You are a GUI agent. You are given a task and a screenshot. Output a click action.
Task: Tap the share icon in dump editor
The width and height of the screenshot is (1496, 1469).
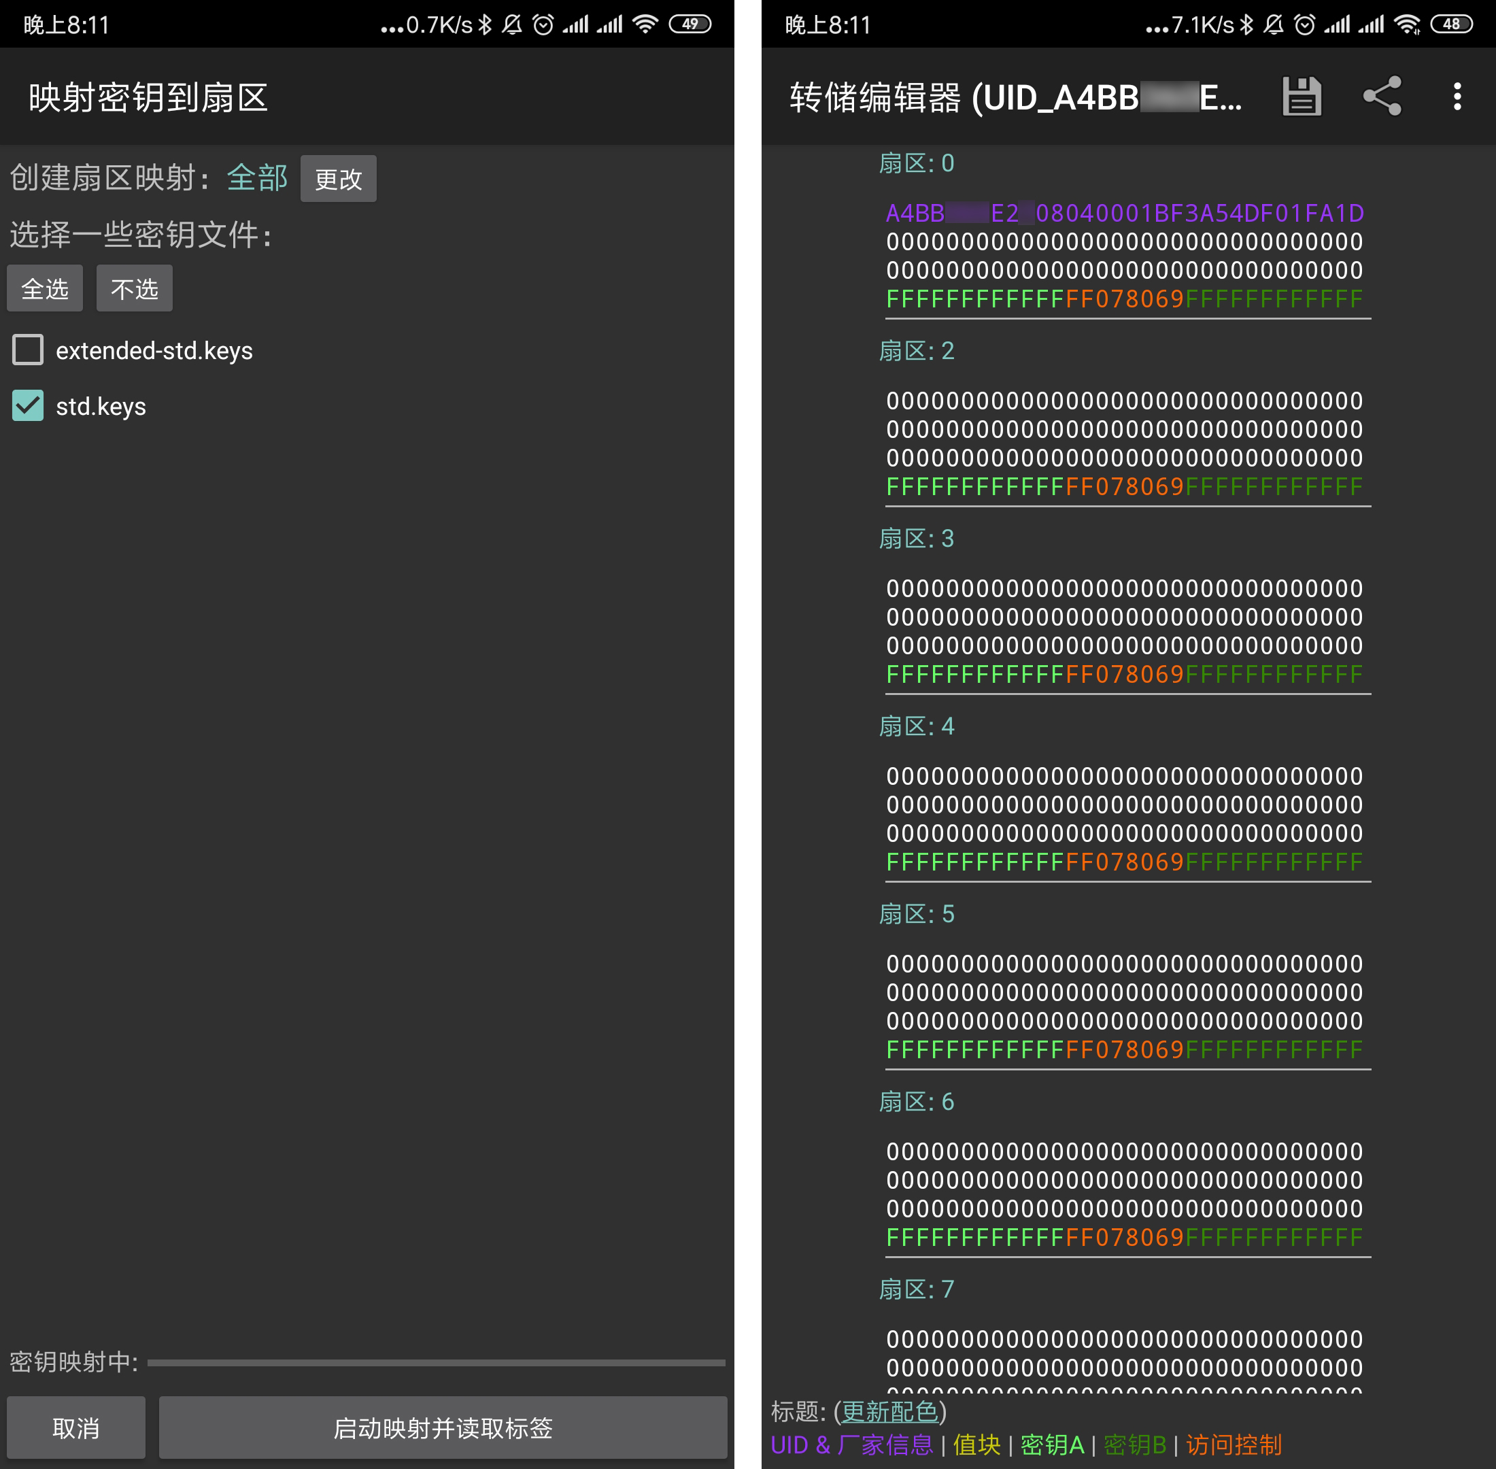(x=1382, y=97)
